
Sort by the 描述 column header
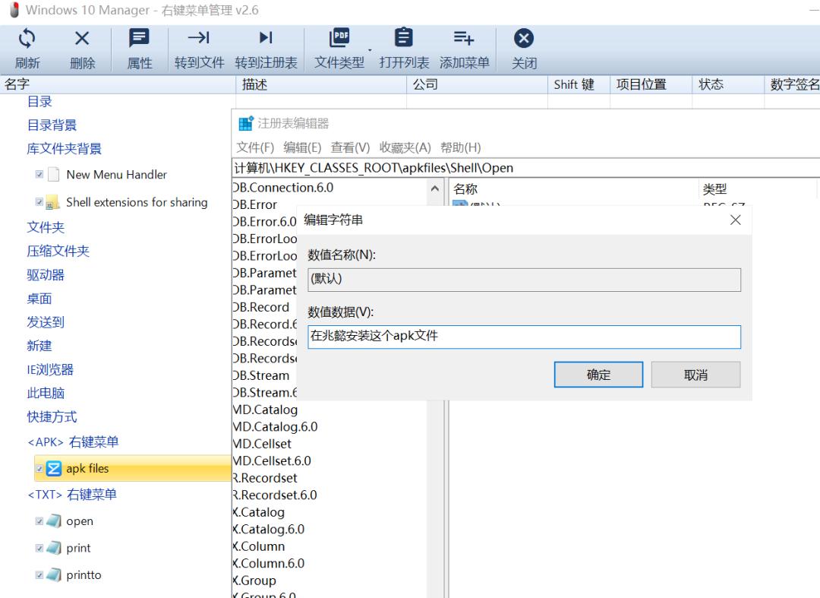(x=321, y=84)
